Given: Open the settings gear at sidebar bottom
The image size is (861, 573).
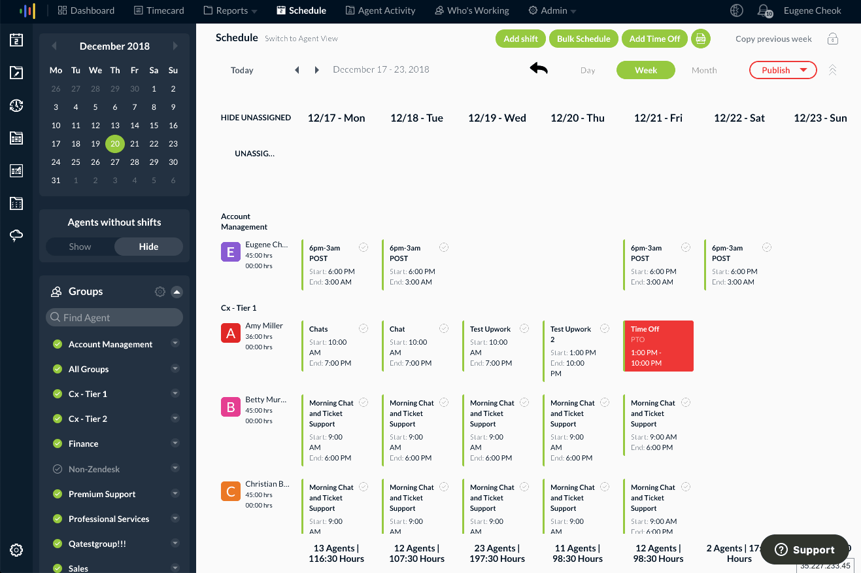Looking at the screenshot, I should coord(16,550).
